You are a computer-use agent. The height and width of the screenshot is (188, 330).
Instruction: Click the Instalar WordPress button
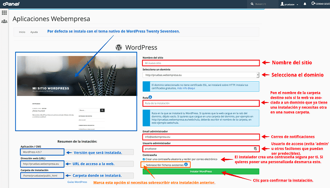pos(201,172)
